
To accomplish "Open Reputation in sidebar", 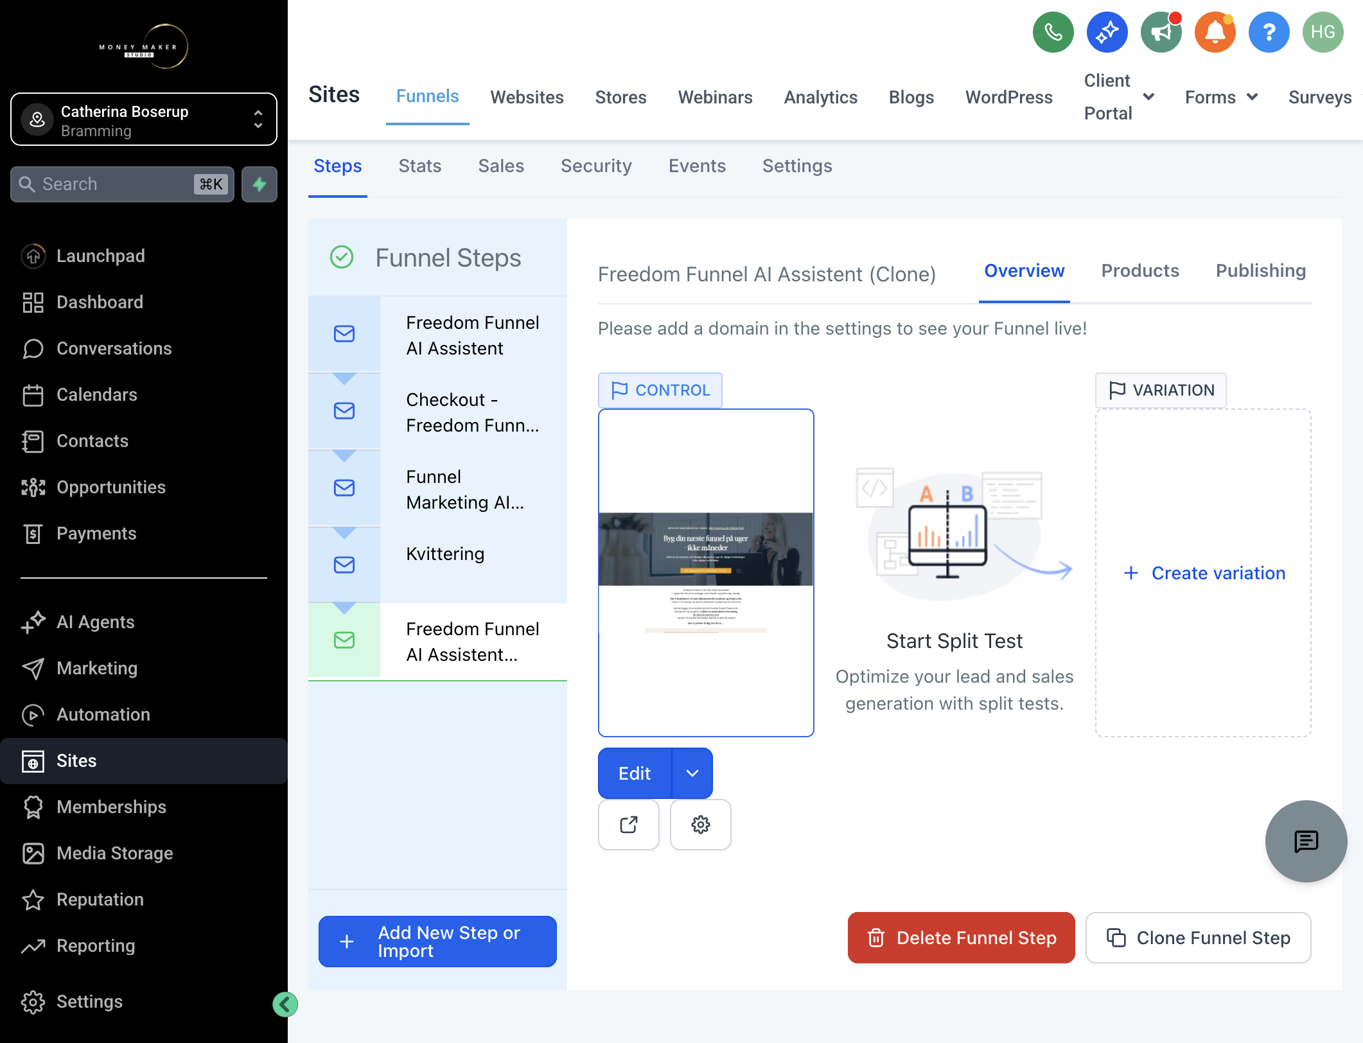I will pyautogui.click(x=144, y=899).
